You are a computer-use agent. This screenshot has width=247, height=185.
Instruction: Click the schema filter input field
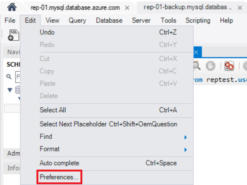click(x=18, y=77)
